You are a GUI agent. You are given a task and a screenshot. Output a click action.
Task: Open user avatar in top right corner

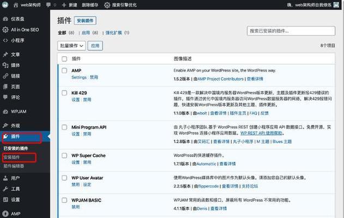[x=336, y=4]
